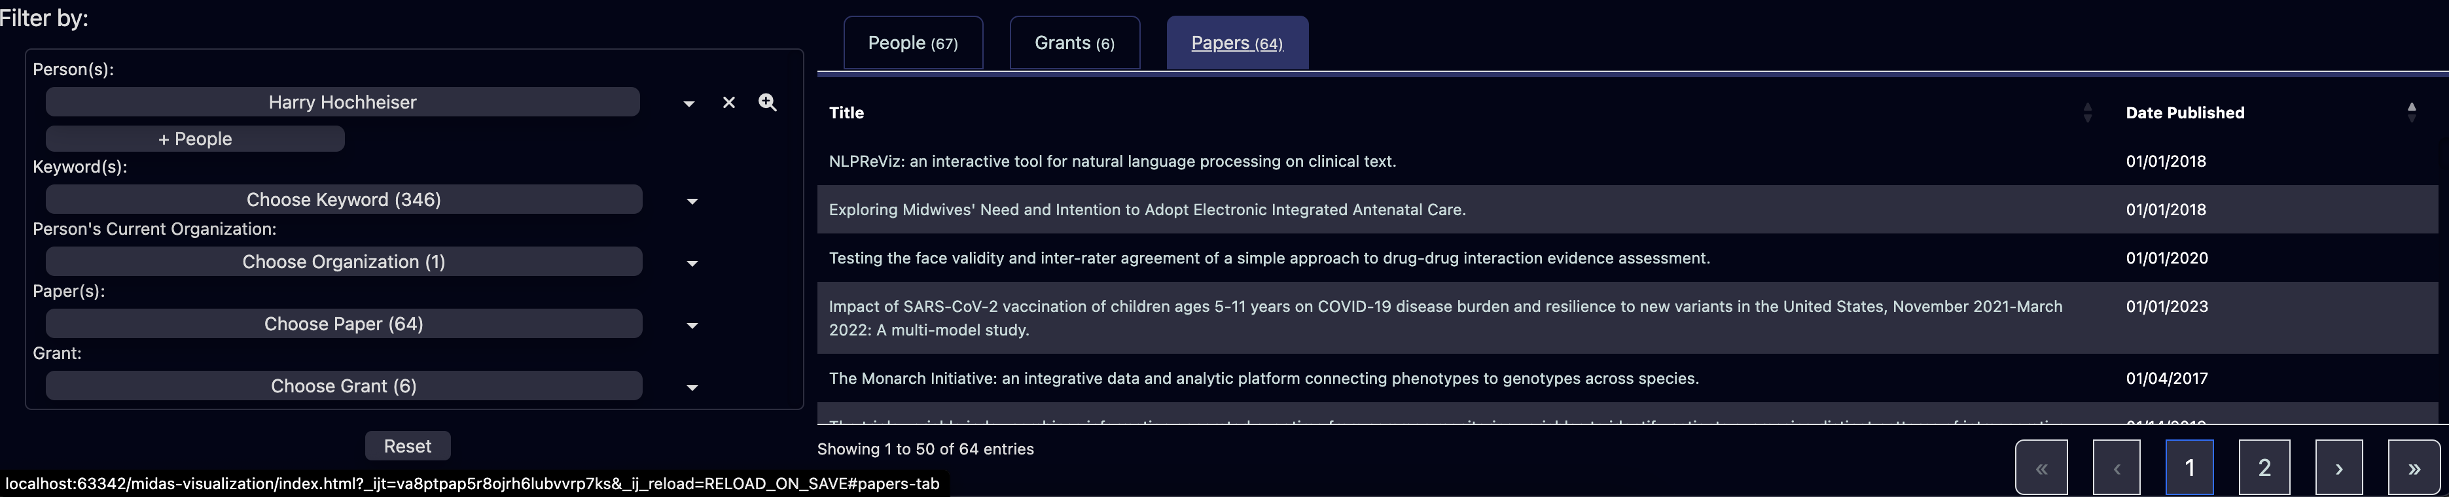Click the magnifier search icon beside person
This screenshot has height=497, width=2449.
(x=767, y=103)
